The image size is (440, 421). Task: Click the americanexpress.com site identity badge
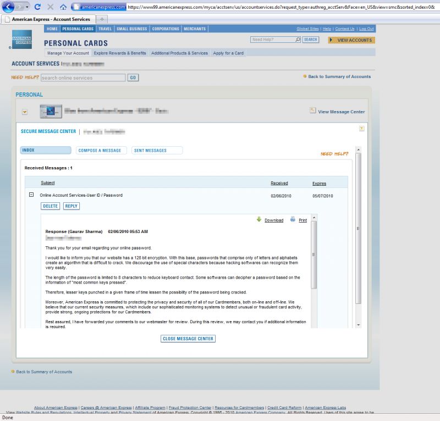pos(100,7)
